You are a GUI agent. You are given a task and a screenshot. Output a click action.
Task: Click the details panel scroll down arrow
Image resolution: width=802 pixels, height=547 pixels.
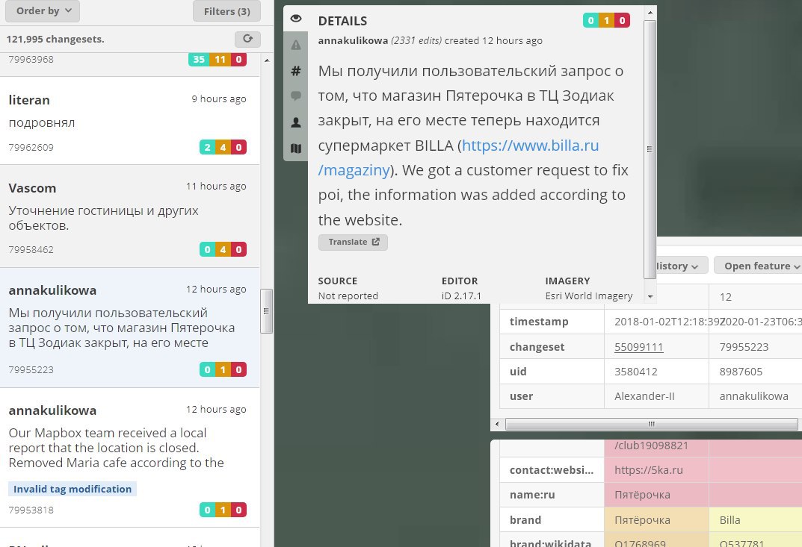coord(650,296)
